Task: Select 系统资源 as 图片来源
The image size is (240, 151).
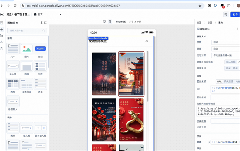Action: coord(229,81)
